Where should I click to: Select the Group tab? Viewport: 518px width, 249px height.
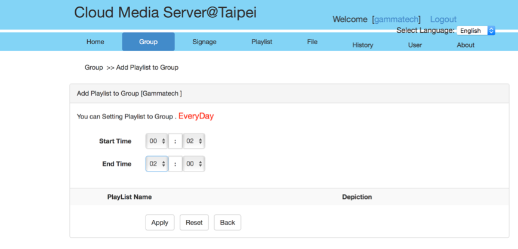148,42
